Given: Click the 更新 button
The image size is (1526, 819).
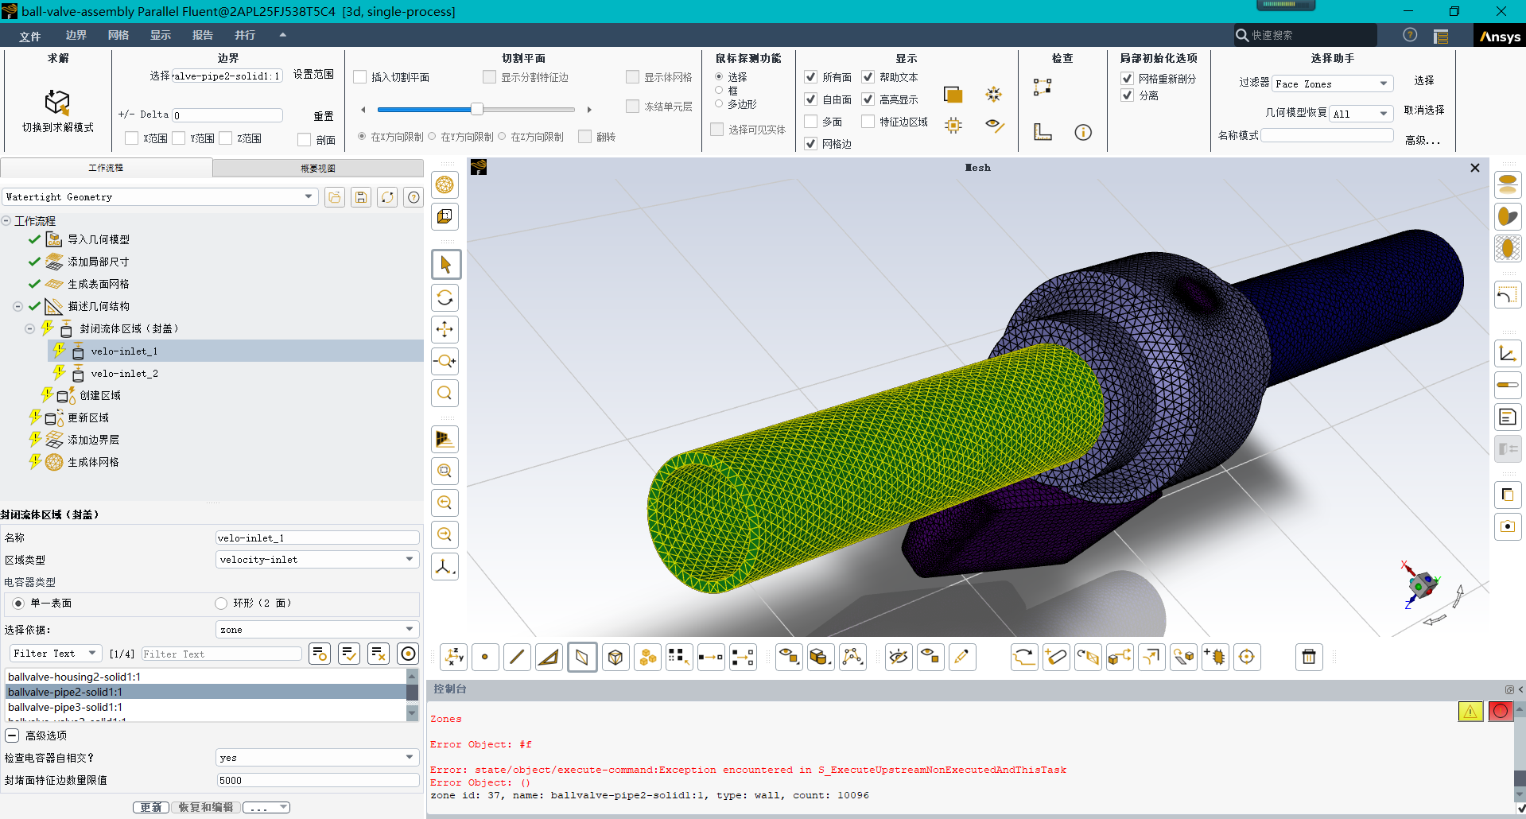Looking at the screenshot, I should point(151,807).
